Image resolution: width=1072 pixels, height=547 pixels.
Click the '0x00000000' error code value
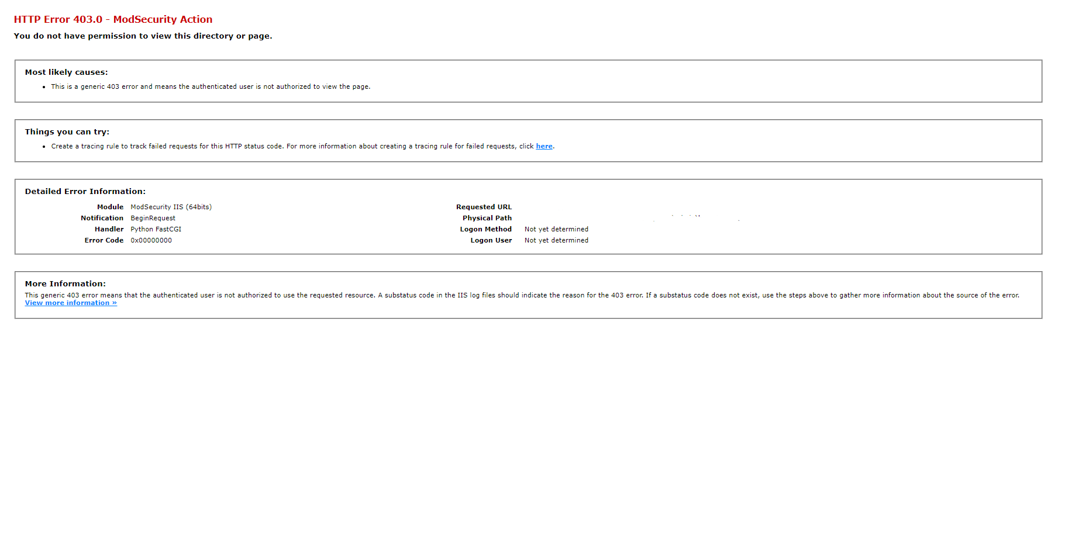[151, 240]
